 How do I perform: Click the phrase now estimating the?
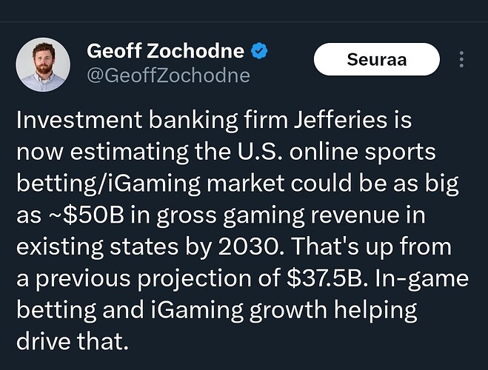(124, 152)
